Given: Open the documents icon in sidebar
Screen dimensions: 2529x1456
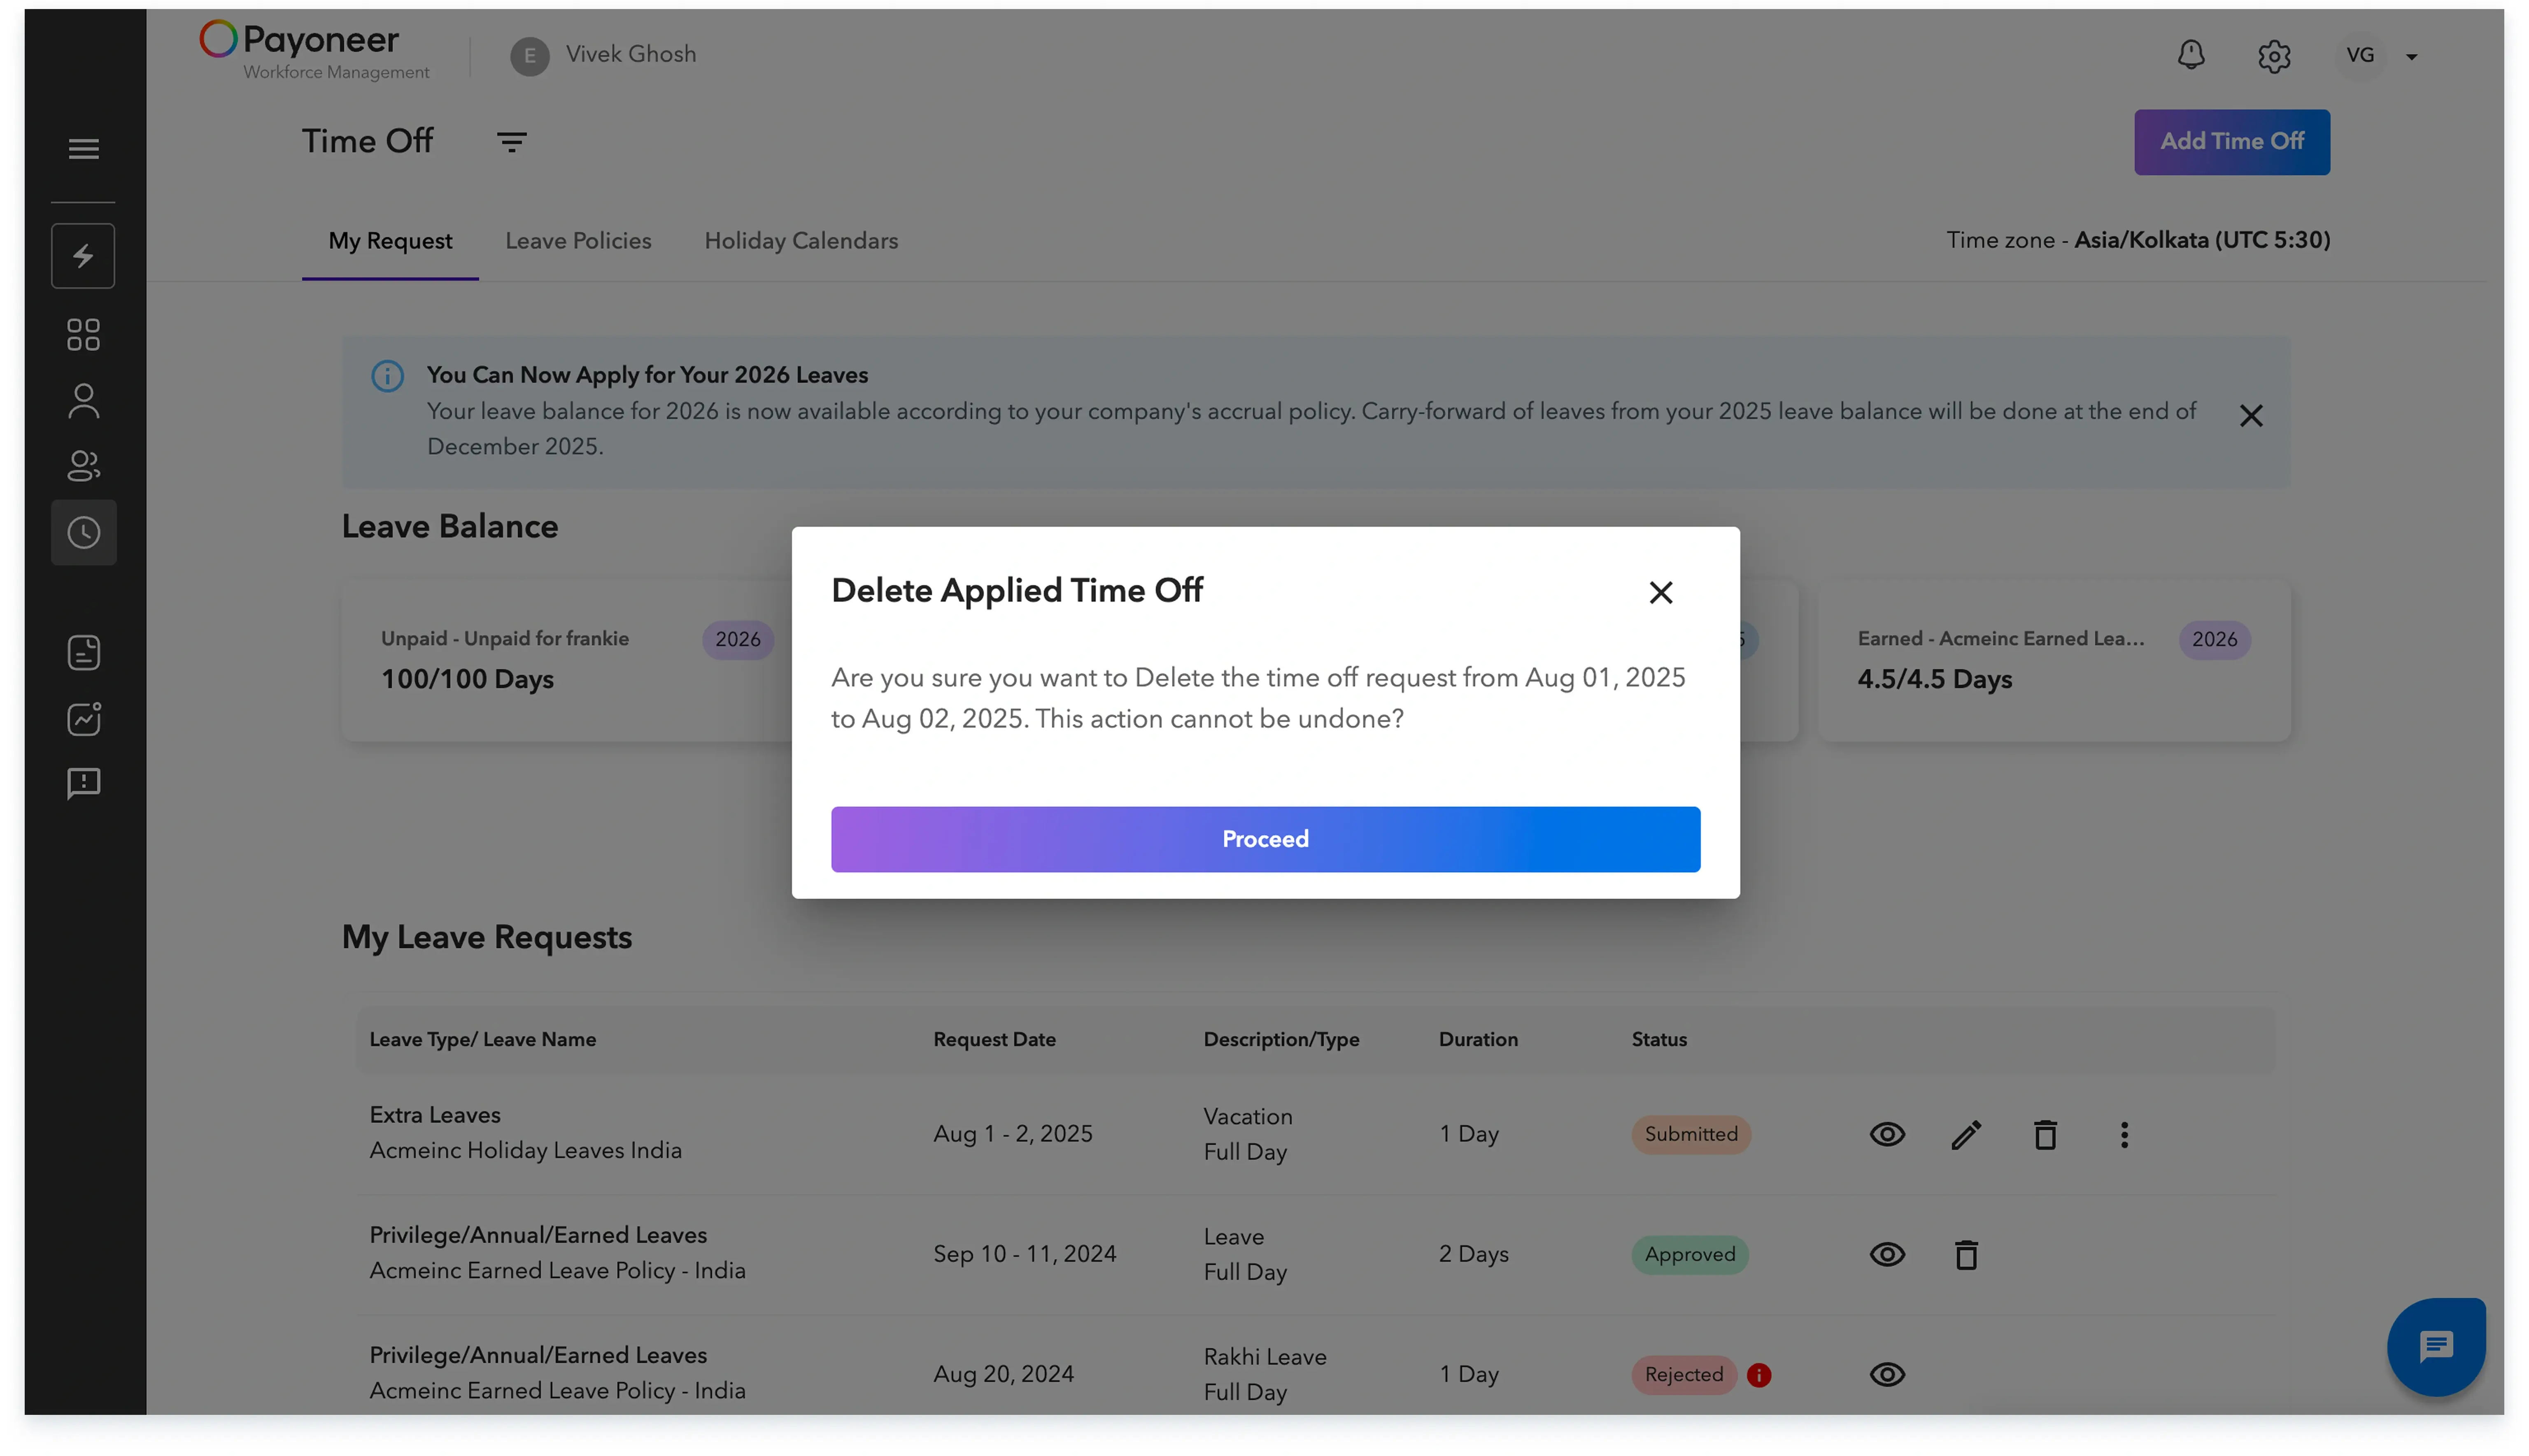Looking at the screenshot, I should [x=83, y=652].
